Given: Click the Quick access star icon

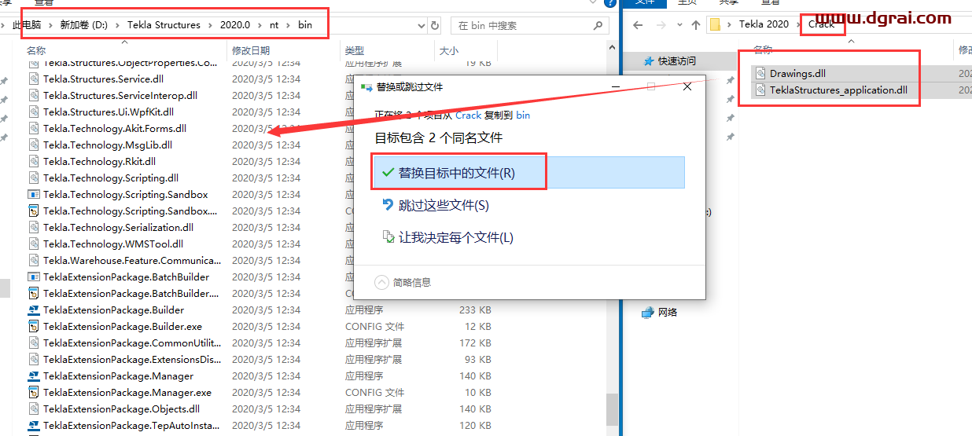Looking at the screenshot, I should pos(648,60).
